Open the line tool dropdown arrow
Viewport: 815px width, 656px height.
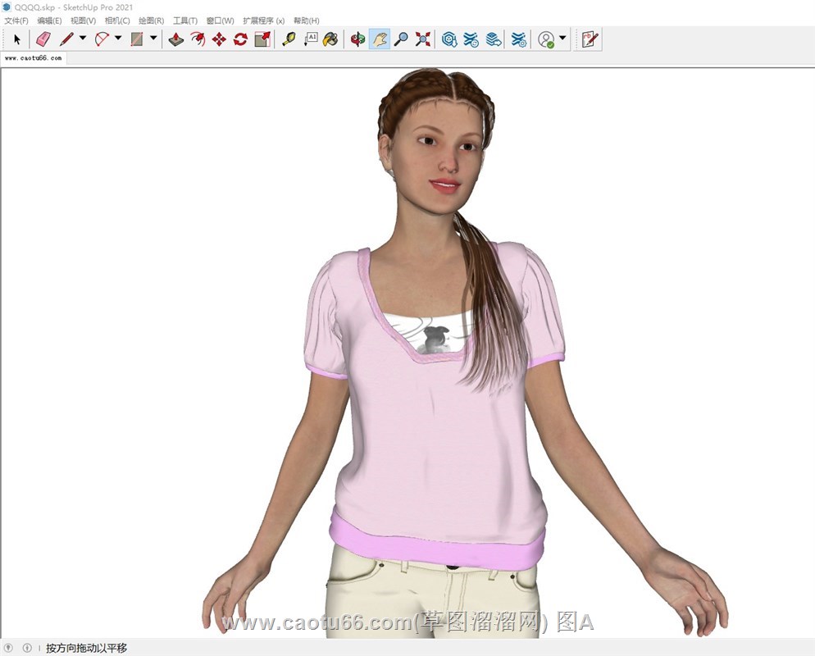coord(83,38)
